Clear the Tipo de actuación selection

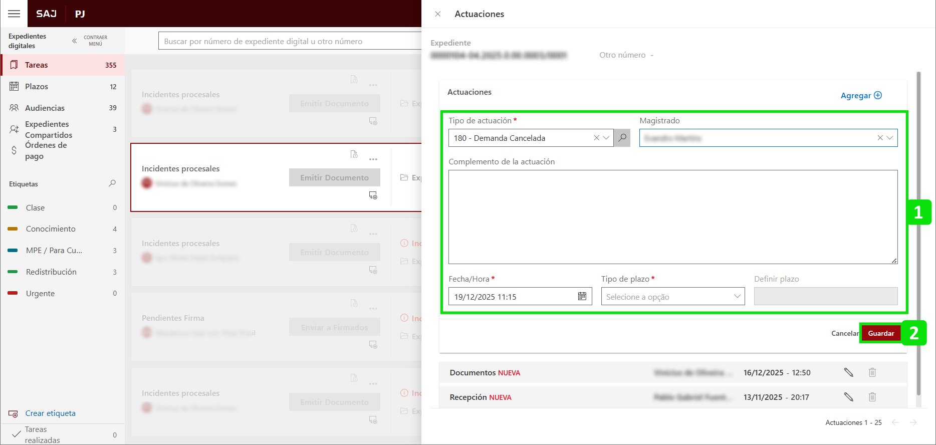pos(596,138)
